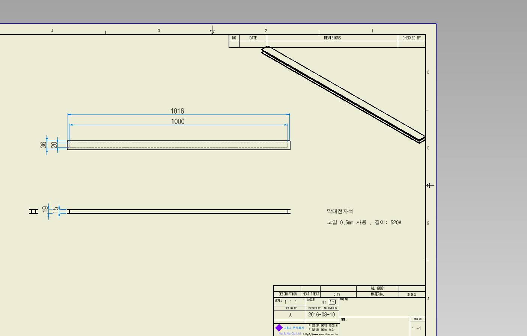Select the 1000 length dimension

click(x=178, y=121)
